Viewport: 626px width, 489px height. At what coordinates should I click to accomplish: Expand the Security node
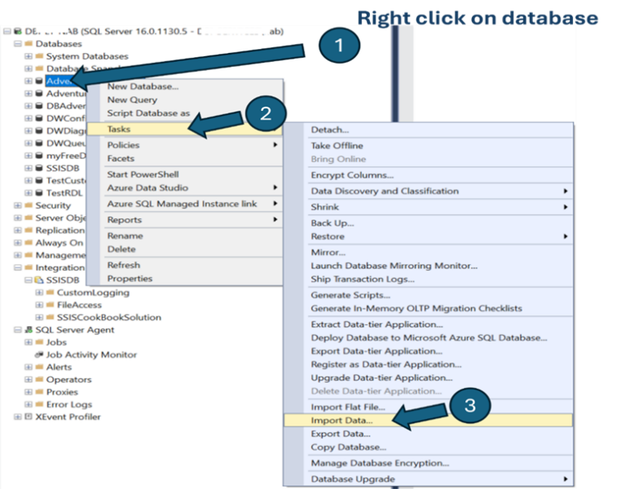pos(17,206)
